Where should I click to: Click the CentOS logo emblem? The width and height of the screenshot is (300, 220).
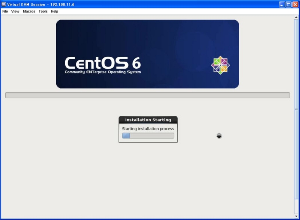(220, 65)
